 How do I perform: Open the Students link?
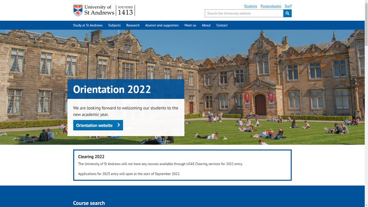[x=250, y=6]
